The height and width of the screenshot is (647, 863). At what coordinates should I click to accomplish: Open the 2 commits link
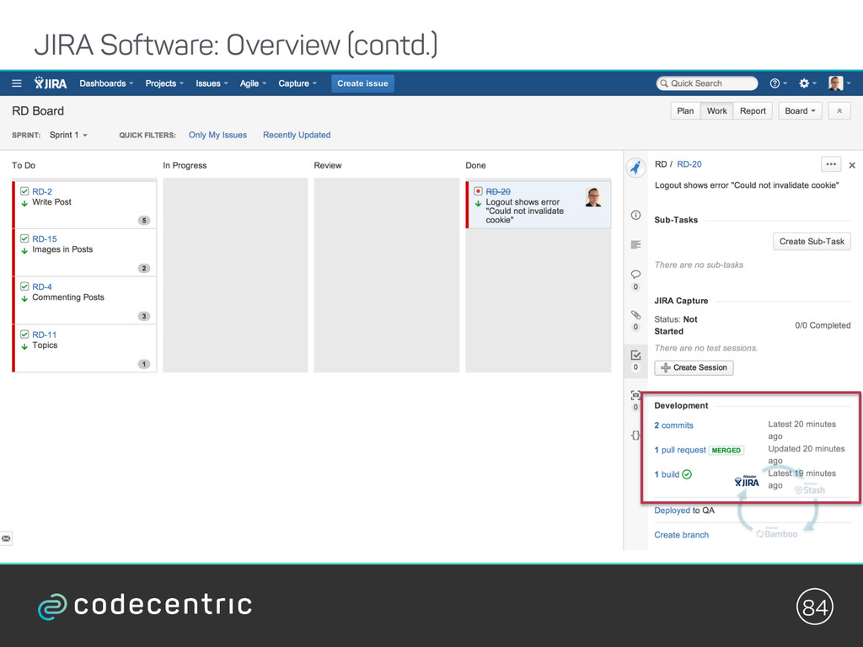(x=673, y=425)
